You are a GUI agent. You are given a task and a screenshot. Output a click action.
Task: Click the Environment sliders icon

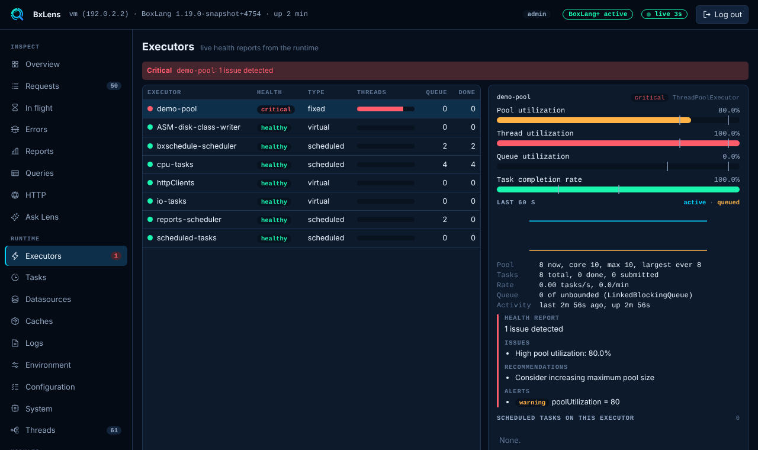(x=15, y=365)
